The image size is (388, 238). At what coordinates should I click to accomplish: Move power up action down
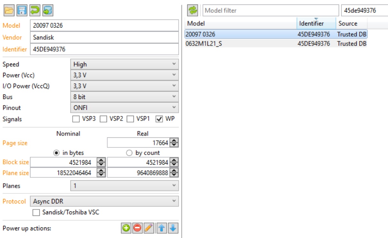point(173,228)
